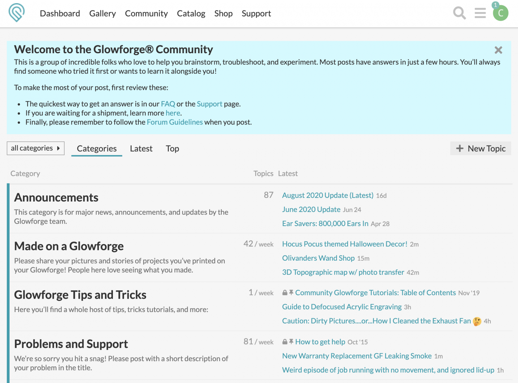Viewport: 518px width, 383px height.
Task: Open Community in the top navigation
Action: coord(146,13)
